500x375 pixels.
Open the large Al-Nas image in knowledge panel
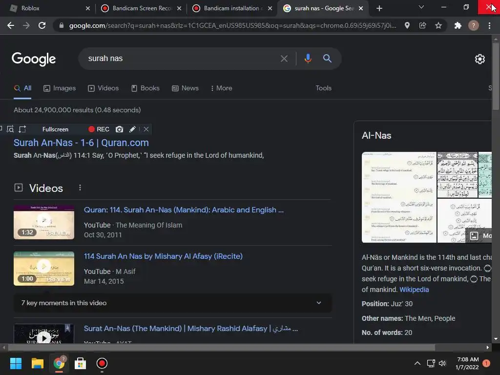tap(399, 197)
